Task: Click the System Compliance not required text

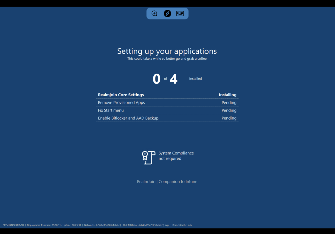Action: (x=176, y=156)
